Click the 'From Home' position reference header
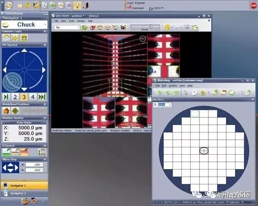The height and width of the screenshot is (206, 258). 24,122
